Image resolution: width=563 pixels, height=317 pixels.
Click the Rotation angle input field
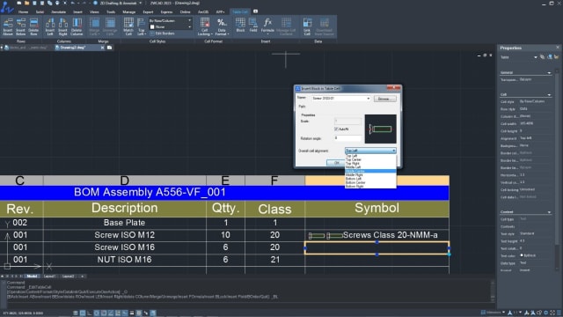click(x=347, y=138)
